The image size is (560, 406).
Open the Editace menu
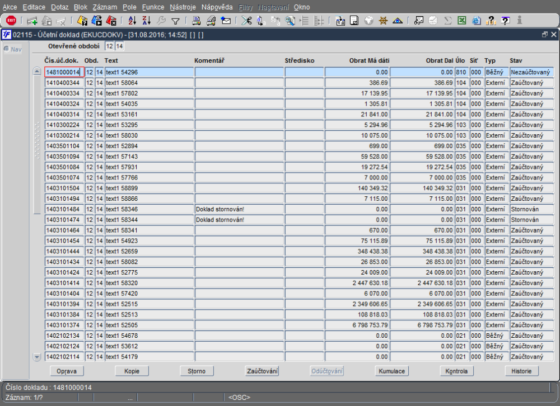pyautogui.click(x=34, y=7)
